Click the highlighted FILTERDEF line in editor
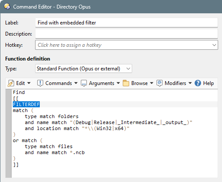The image size is (222, 182). (x=27, y=104)
